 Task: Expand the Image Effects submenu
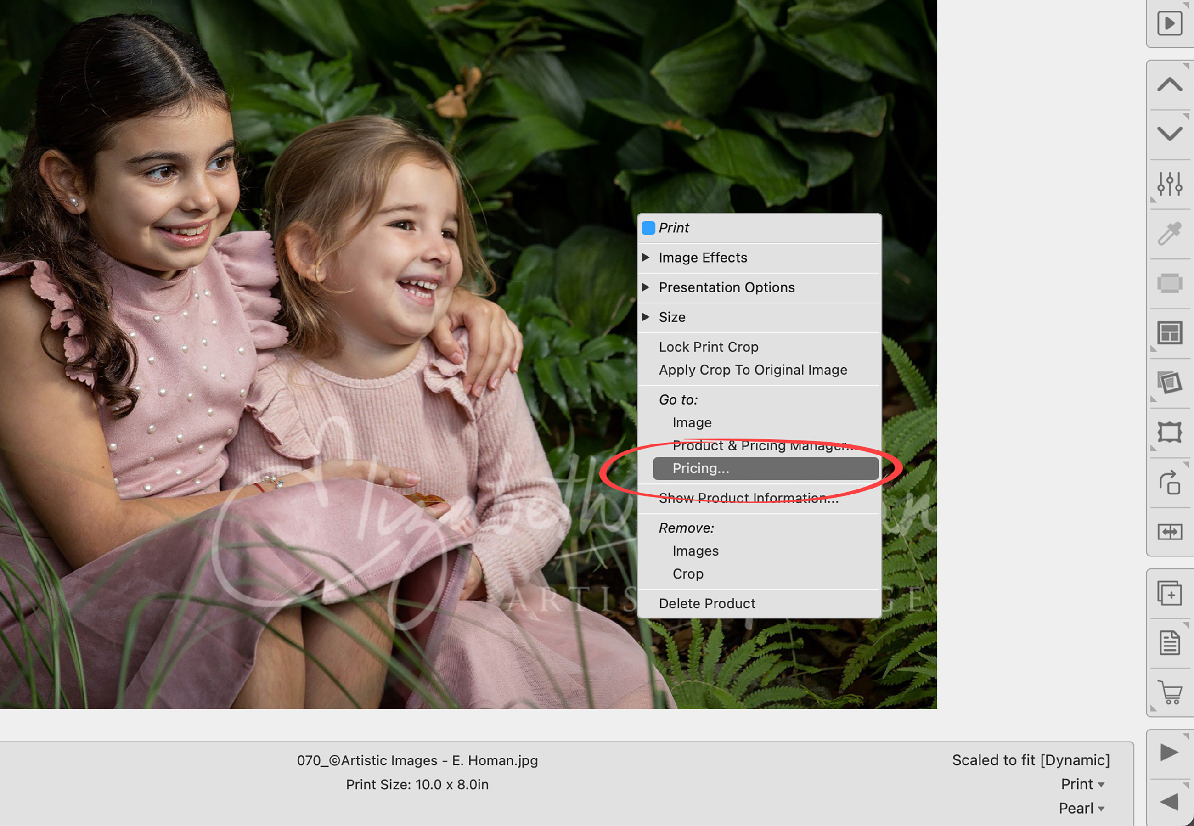pyautogui.click(x=702, y=258)
